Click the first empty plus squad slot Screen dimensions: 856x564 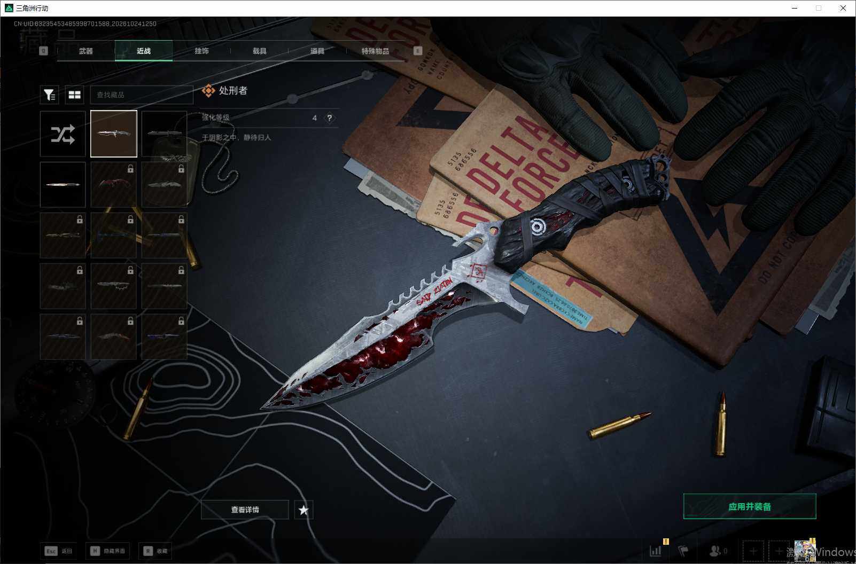(x=753, y=551)
